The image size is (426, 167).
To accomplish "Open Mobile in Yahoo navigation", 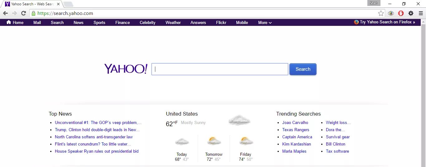I will tap(242, 22).
